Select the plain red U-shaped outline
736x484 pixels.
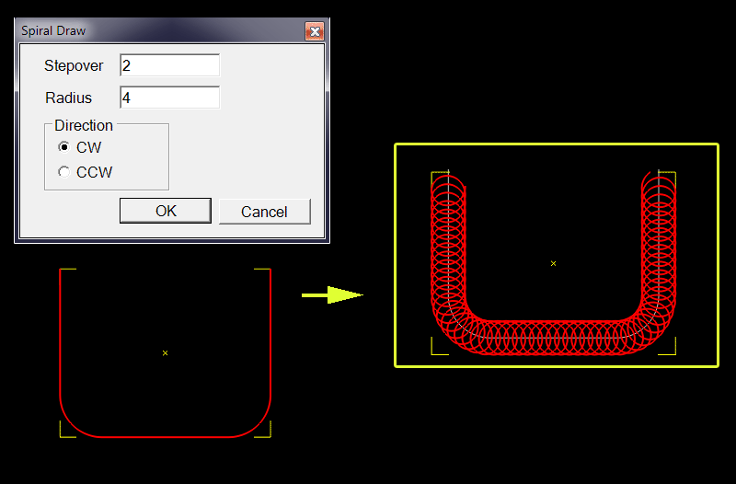[x=60, y=350]
